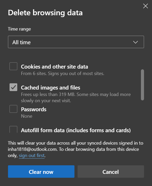Uncheck Cached images and files
Viewport: 152px width, 186px height.
[x=13, y=87]
